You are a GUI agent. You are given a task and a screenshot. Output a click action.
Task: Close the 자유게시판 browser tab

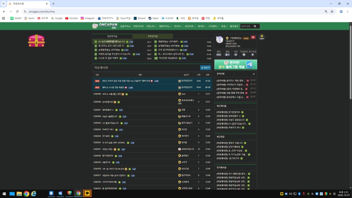coord(47,4)
